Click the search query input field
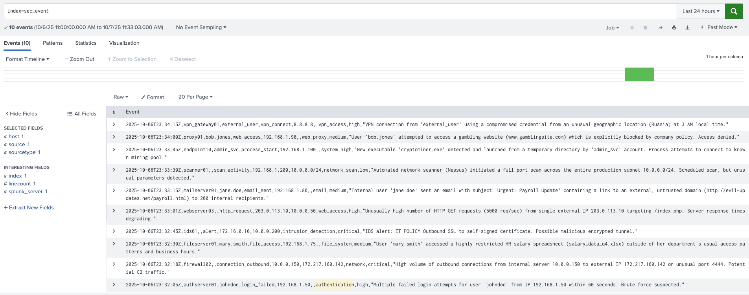This screenshot has height=295, width=749. 338,11
